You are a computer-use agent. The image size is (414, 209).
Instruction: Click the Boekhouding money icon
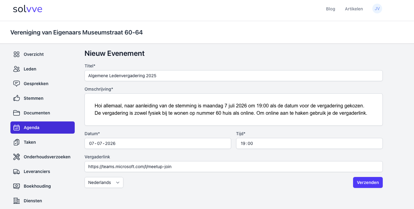pos(17,186)
